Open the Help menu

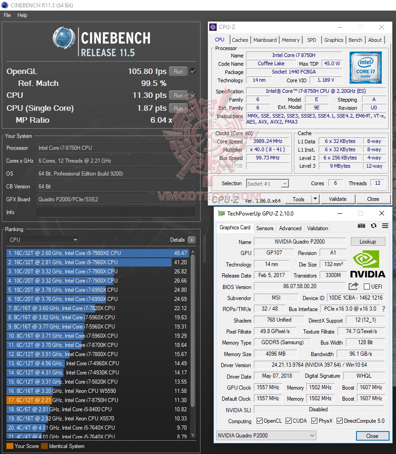(x=23, y=15)
